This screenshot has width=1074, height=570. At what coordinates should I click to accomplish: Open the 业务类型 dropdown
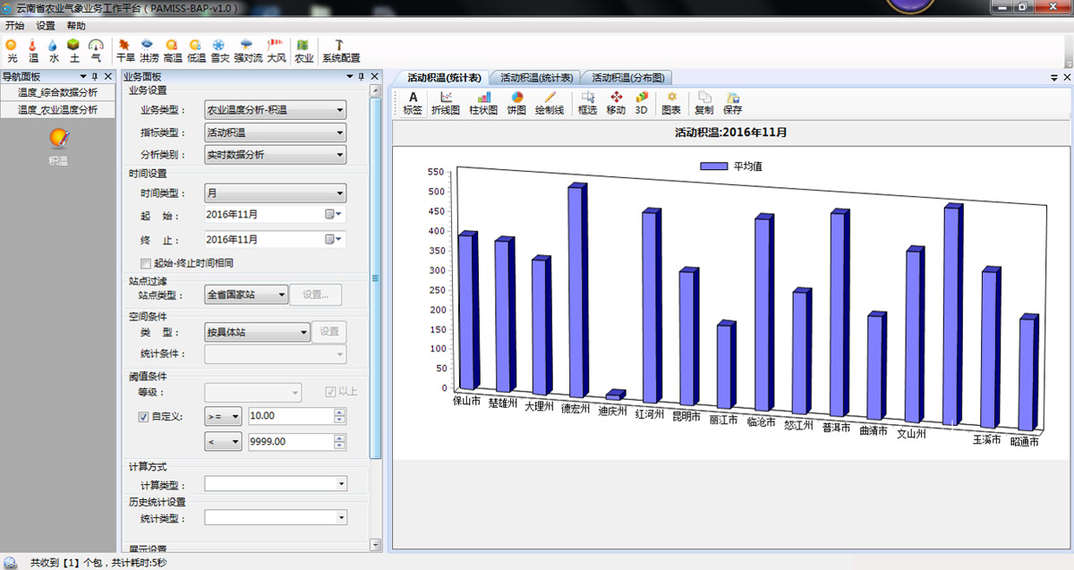pos(276,110)
